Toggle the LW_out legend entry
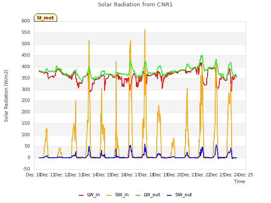This screenshot has height=203, width=271. (x=148, y=195)
